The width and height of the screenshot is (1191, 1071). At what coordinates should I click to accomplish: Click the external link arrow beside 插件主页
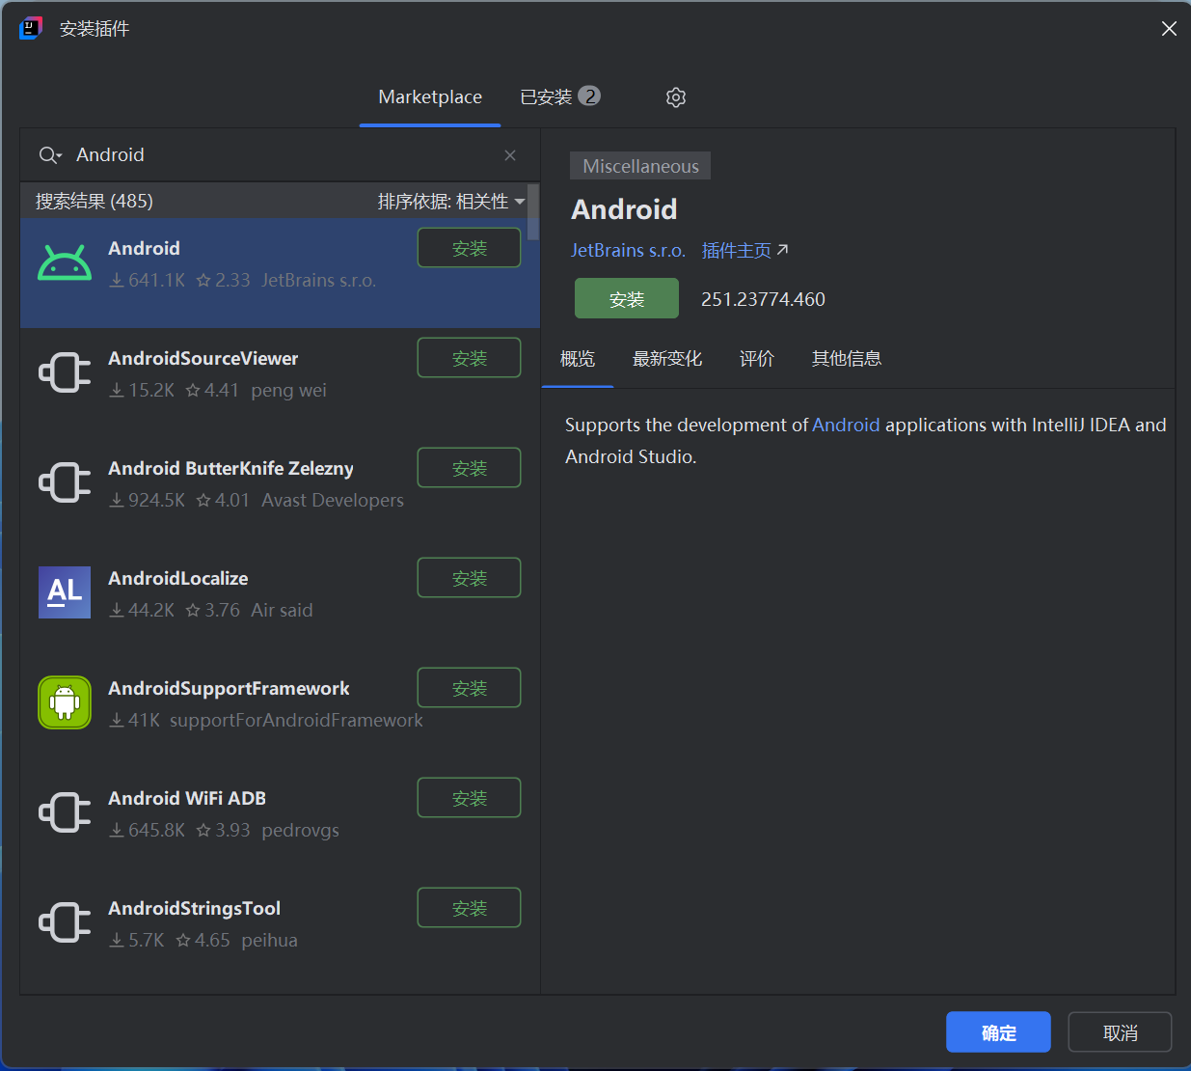coord(783,250)
